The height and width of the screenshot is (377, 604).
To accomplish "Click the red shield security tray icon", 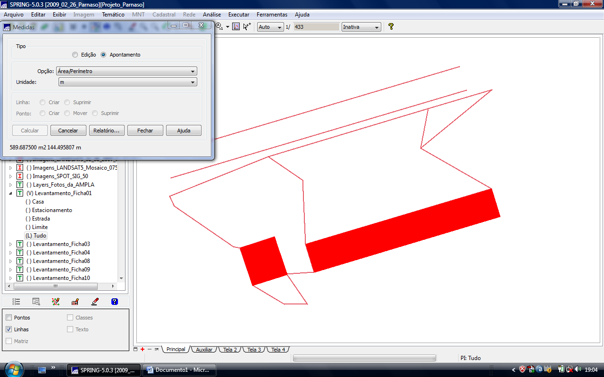I will [x=522, y=369].
